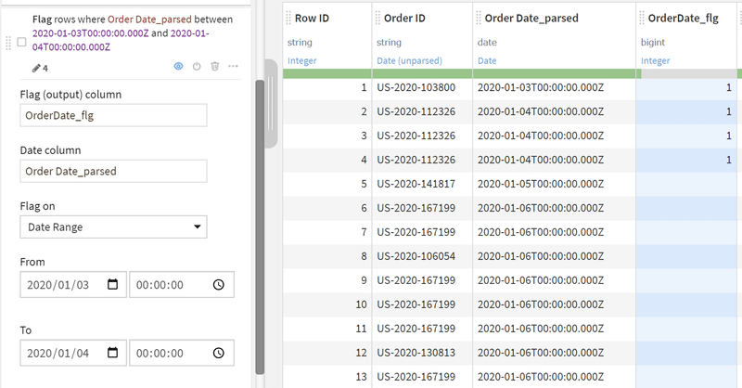
Task: Select date cell 2020-01-03T00:00:00.000Z in row 1
Action: (x=554, y=87)
